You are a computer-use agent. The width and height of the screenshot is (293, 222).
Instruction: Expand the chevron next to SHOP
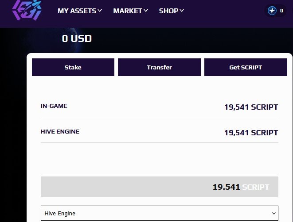(182, 11)
